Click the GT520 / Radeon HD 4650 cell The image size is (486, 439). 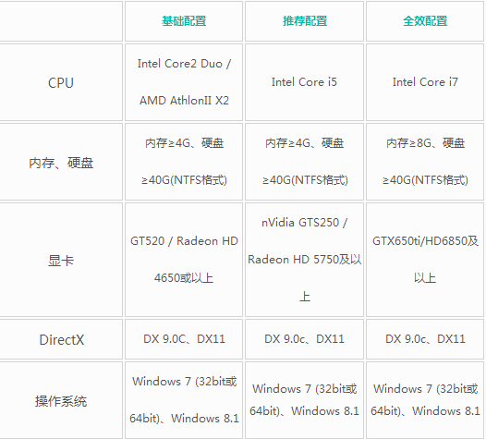(184, 260)
